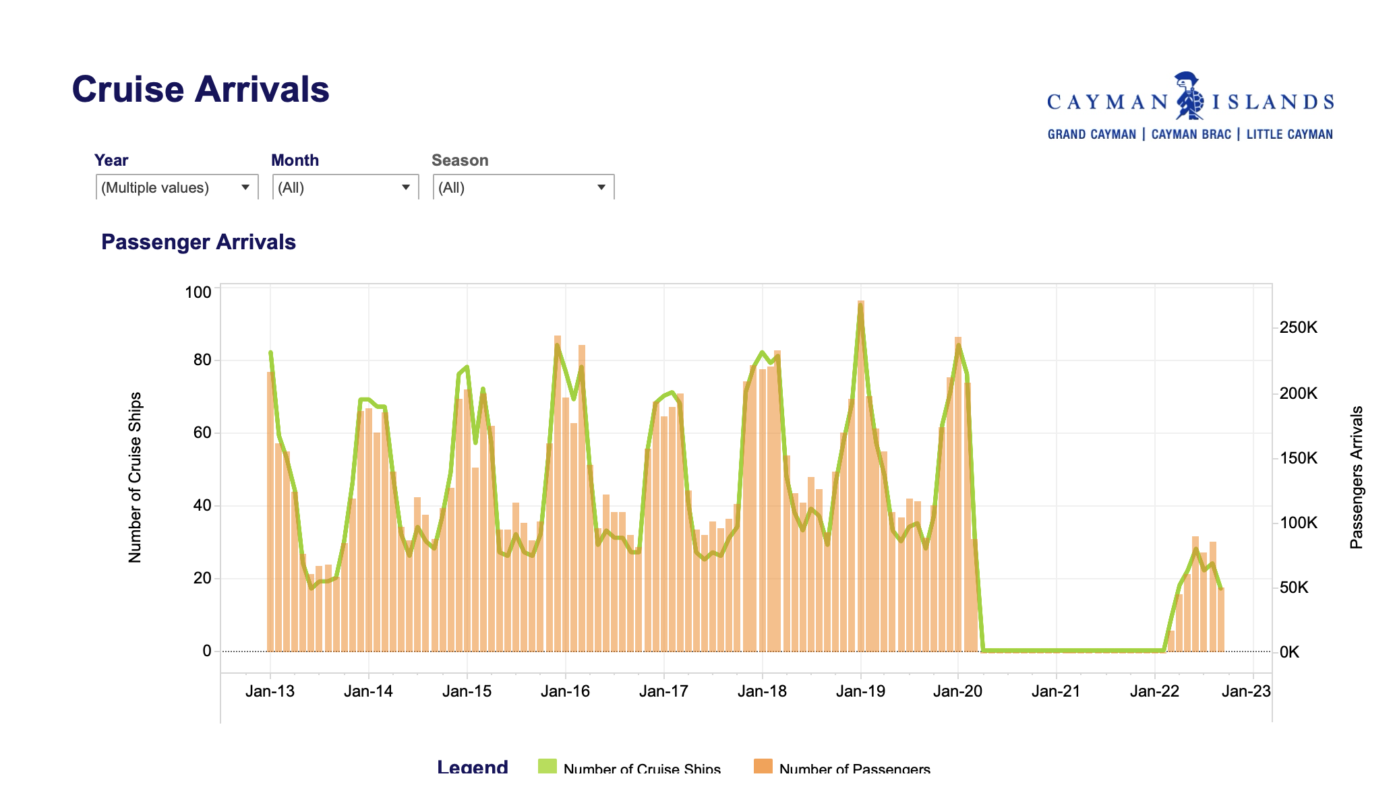Click the Grand Cayman text under logo

pos(1092,134)
